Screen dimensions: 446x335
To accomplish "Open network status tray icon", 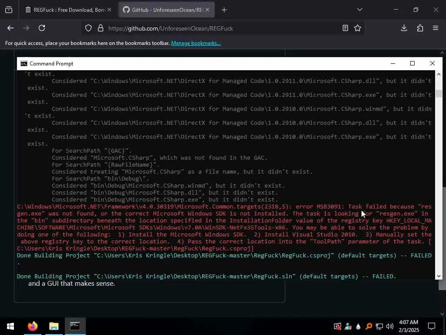I will click(379, 326).
